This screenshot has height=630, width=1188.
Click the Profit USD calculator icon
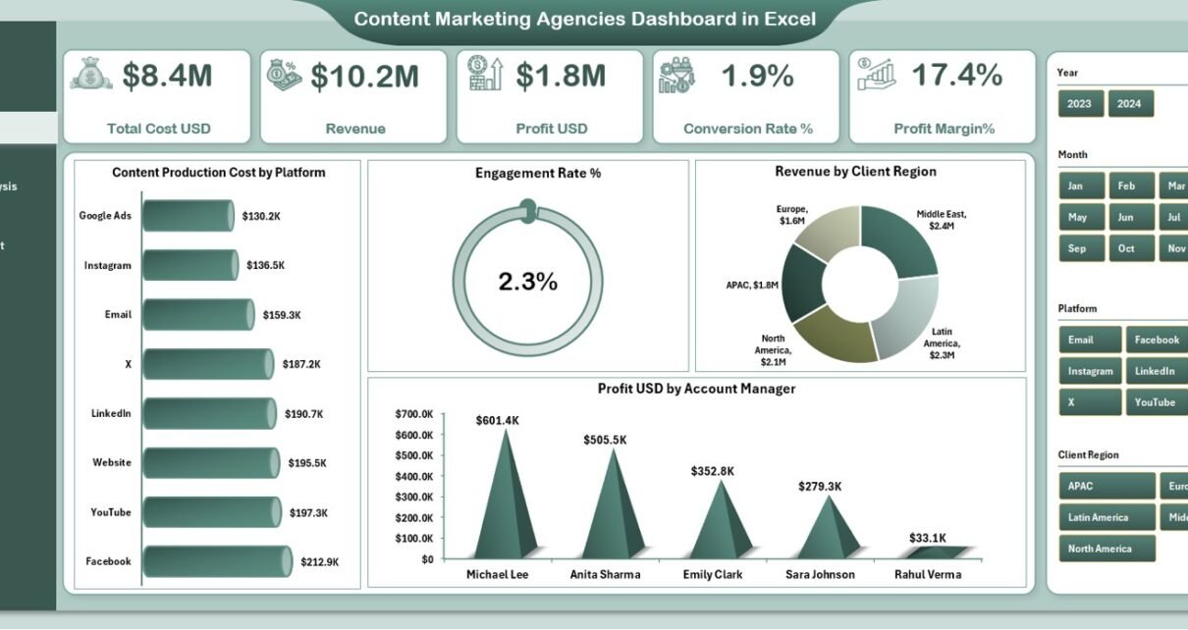pos(485,75)
